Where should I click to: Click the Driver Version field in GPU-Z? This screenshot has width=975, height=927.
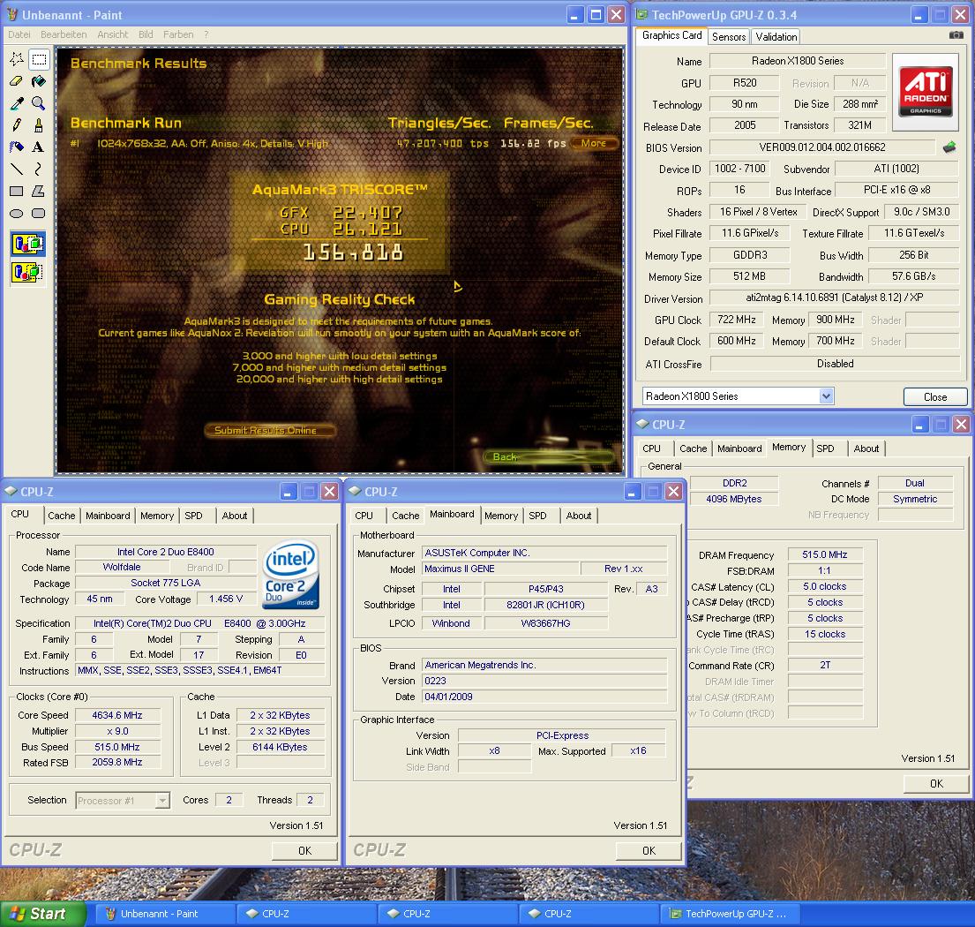tap(835, 298)
